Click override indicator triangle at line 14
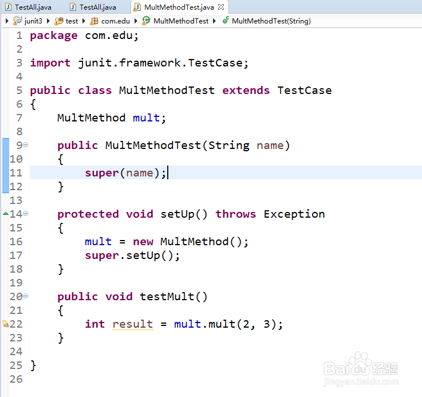Image resolution: width=422 pixels, height=397 pixels. (6, 214)
